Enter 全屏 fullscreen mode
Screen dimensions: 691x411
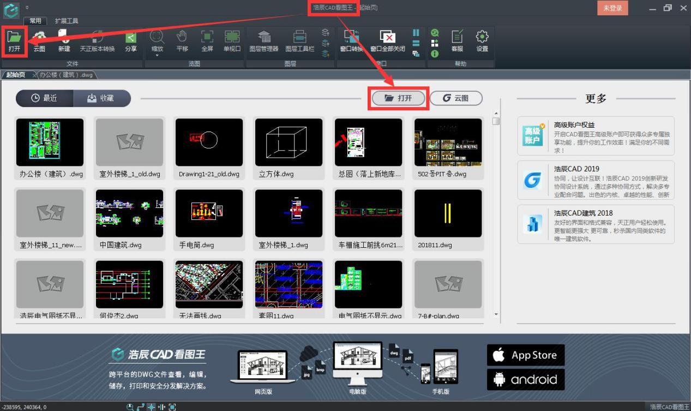pyautogui.click(x=207, y=41)
